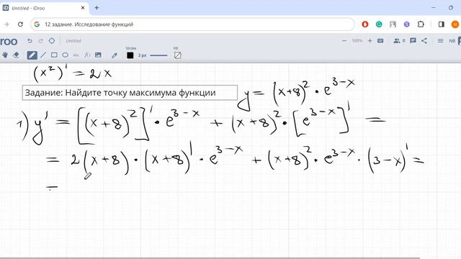Screen dimensions: 461x259
Task: Select the Abc text tool
Action: [x=76, y=55]
